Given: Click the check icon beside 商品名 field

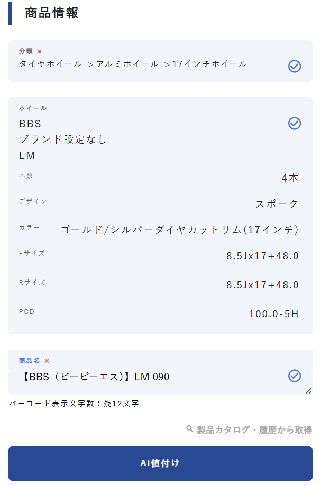Looking at the screenshot, I should (295, 376).
